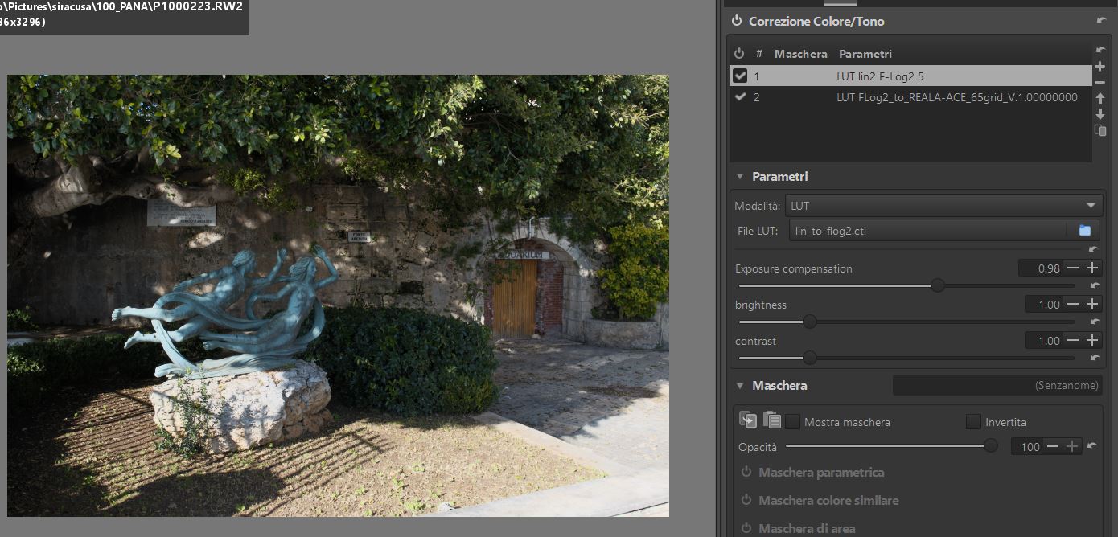Screen dimensions: 1118x537
Task: Remove the selected correction with minus icon
Action: coord(1100,82)
